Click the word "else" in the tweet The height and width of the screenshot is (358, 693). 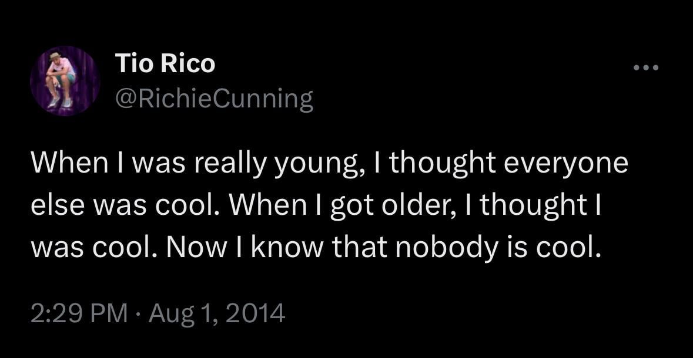point(51,207)
